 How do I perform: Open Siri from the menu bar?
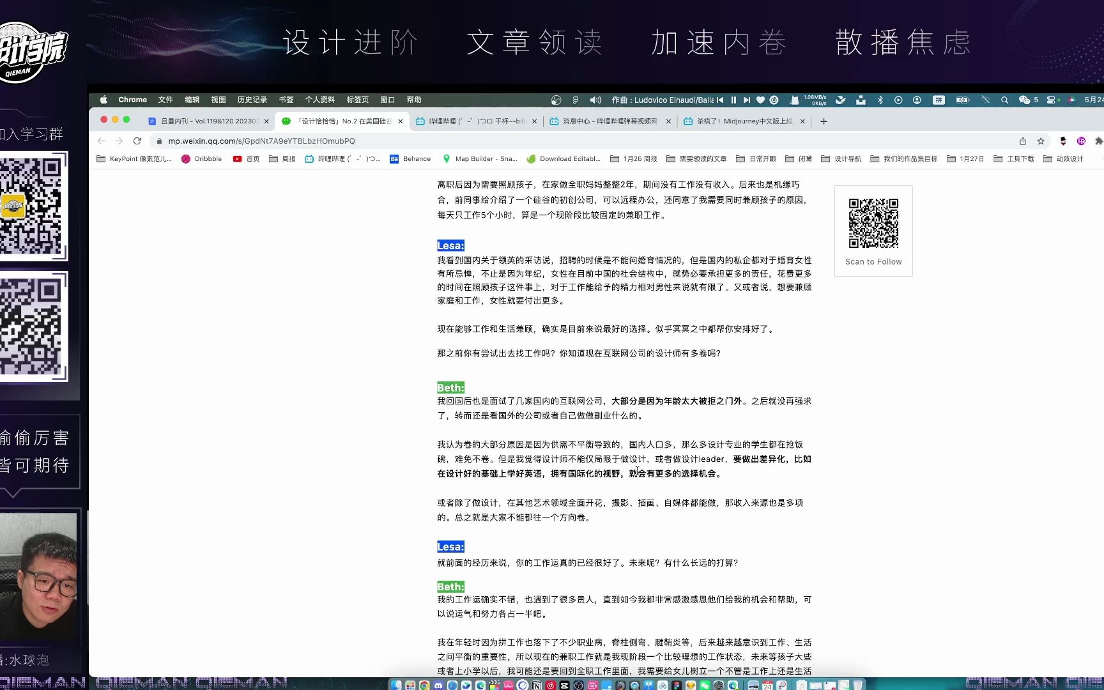tap(1071, 100)
